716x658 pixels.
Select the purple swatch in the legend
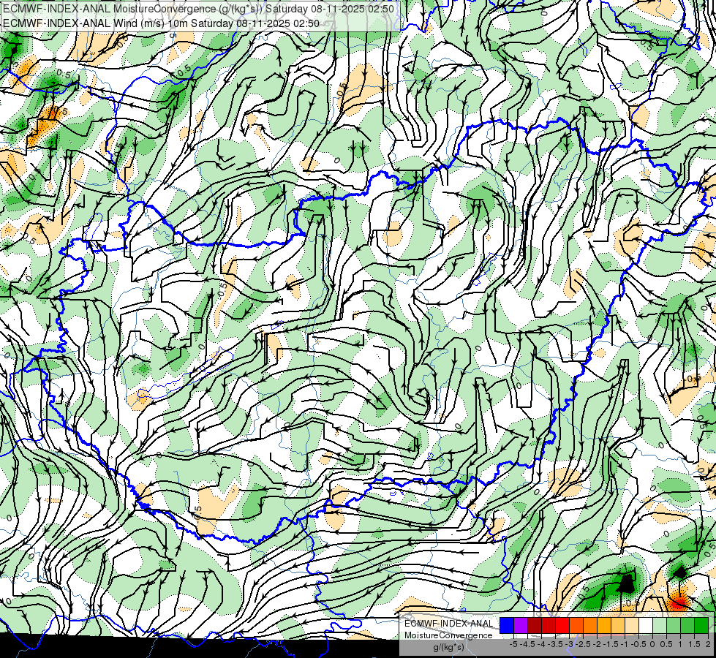coord(521,625)
